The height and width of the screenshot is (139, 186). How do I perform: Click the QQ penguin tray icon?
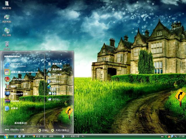(x=169, y=136)
